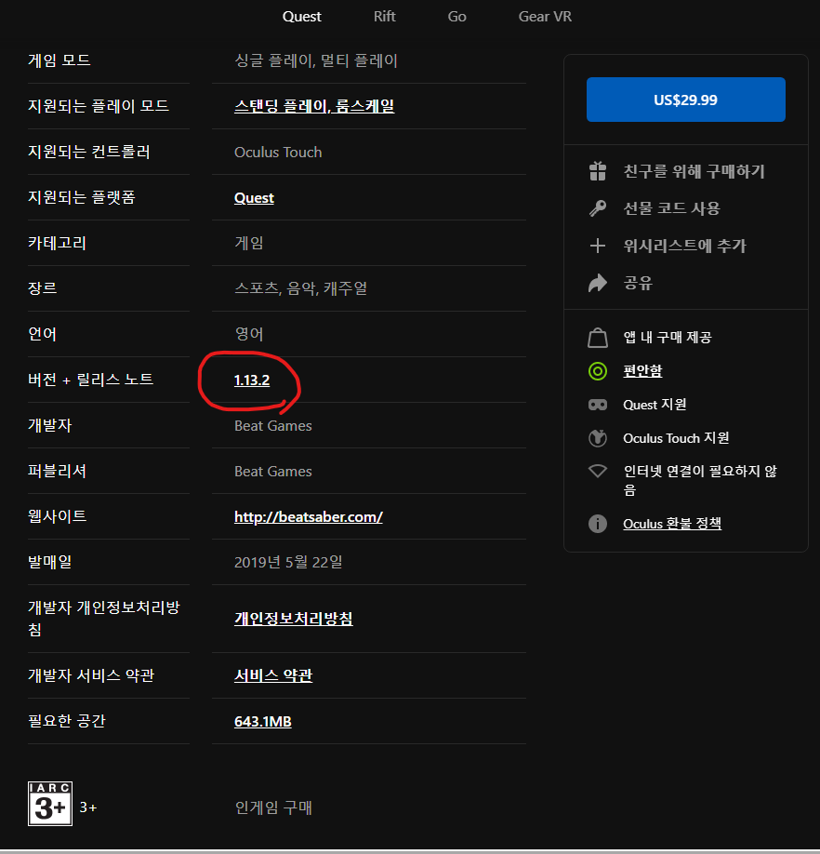Screen dimensions: 820x854
Task: Click the developer name Beat Games
Action: (273, 425)
